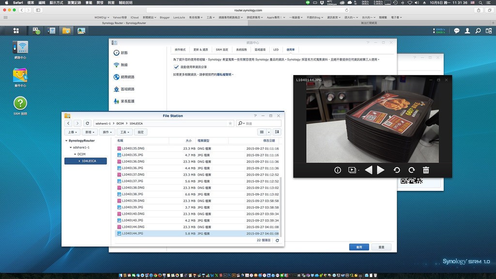This screenshot has height=279, width=496.
Task: Open the Safari menu in macOS menu bar
Action: point(18,2)
